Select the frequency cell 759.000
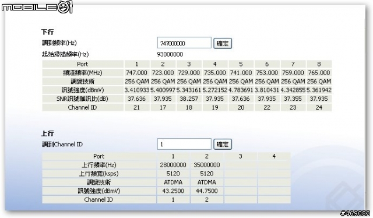Screen dimensions: 373x218 pos(293,73)
